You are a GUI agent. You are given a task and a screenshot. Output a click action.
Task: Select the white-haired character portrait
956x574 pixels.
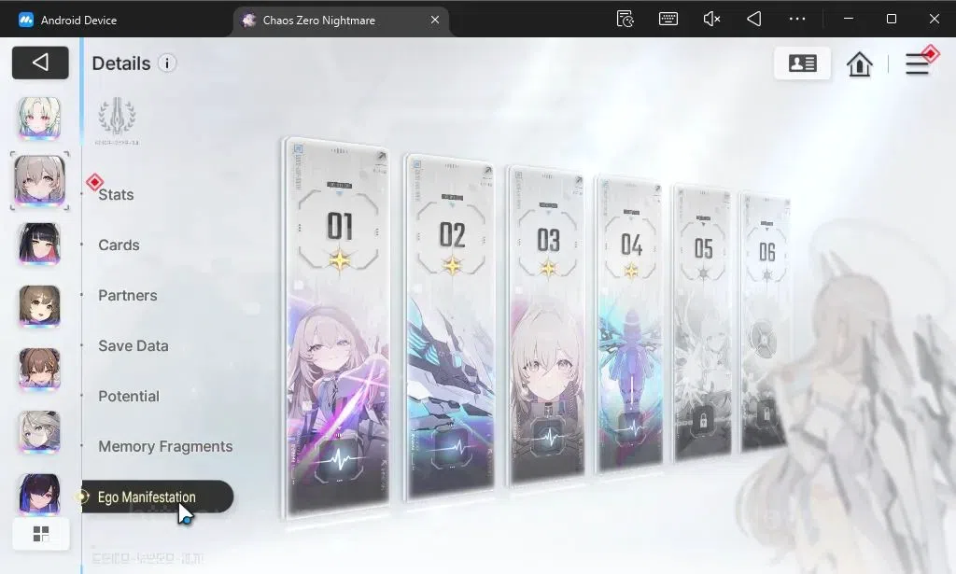point(39,432)
